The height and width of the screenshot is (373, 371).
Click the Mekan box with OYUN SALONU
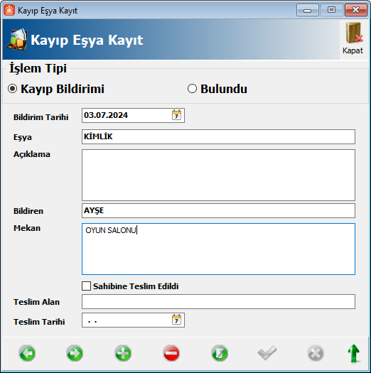click(218, 249)
